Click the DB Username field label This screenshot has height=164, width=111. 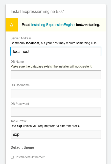(20, 85)
